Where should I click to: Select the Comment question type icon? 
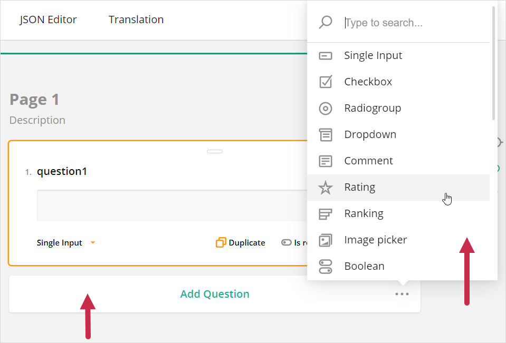326,161
